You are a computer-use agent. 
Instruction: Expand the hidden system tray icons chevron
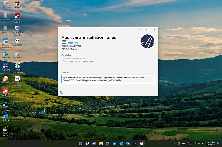click(x=174, y=143)
